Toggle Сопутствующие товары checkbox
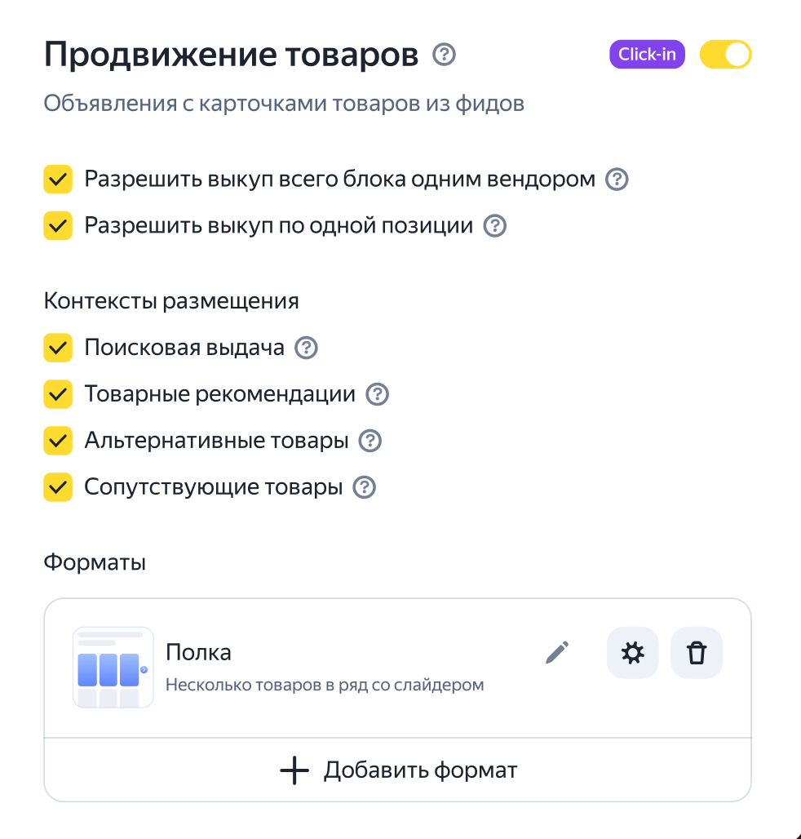 pyautogui.click(x=58, y=487)
